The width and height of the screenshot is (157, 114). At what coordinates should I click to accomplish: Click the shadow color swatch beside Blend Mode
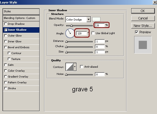tap(96, 19)
